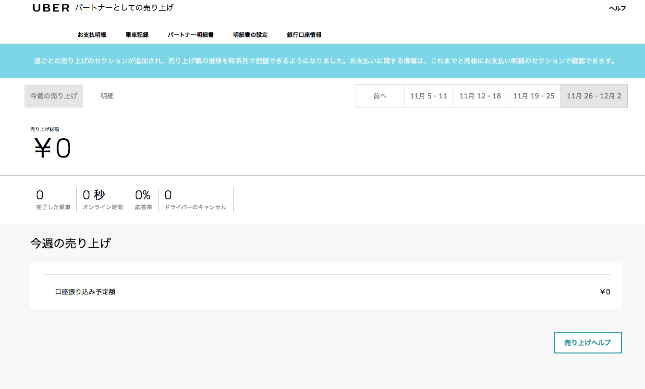
Task: Select the week 11月 5 - 11
Action: point(428,96)
